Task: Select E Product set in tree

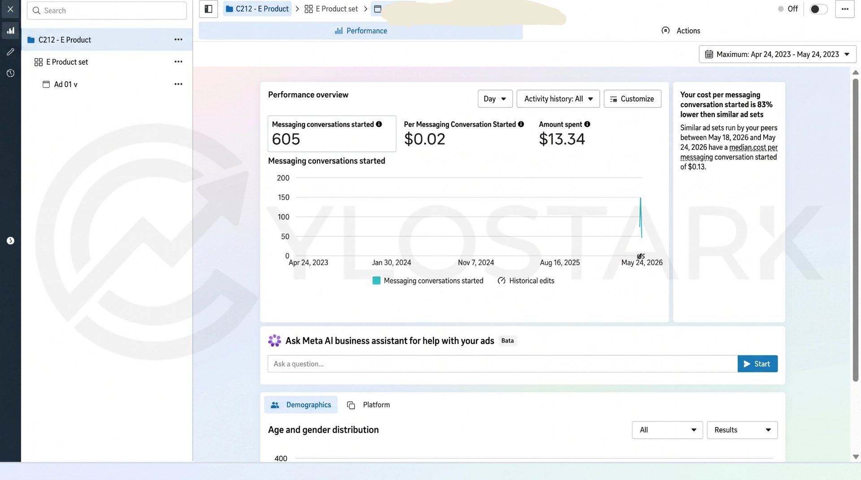Action: tap(107, 62)
